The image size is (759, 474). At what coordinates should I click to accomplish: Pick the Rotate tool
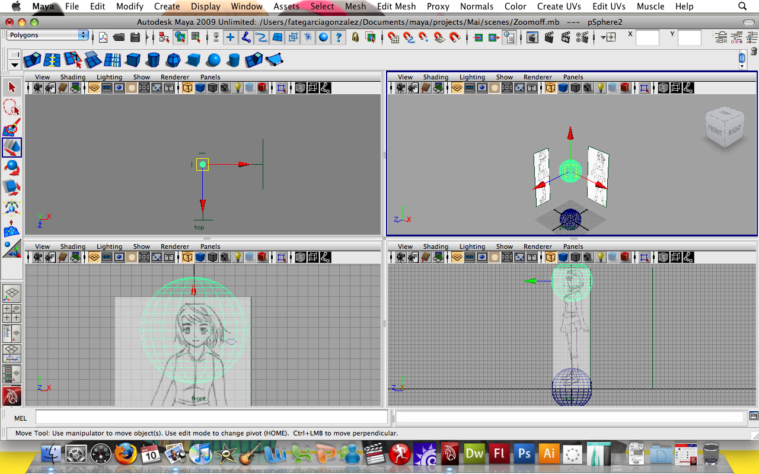(x=12, y=168)
